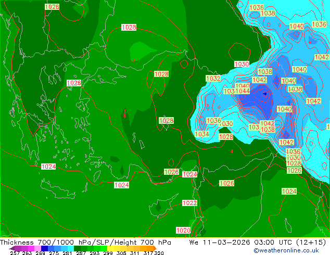
Task: Click the 299 legend value
Action: click(x=108, y=253)
